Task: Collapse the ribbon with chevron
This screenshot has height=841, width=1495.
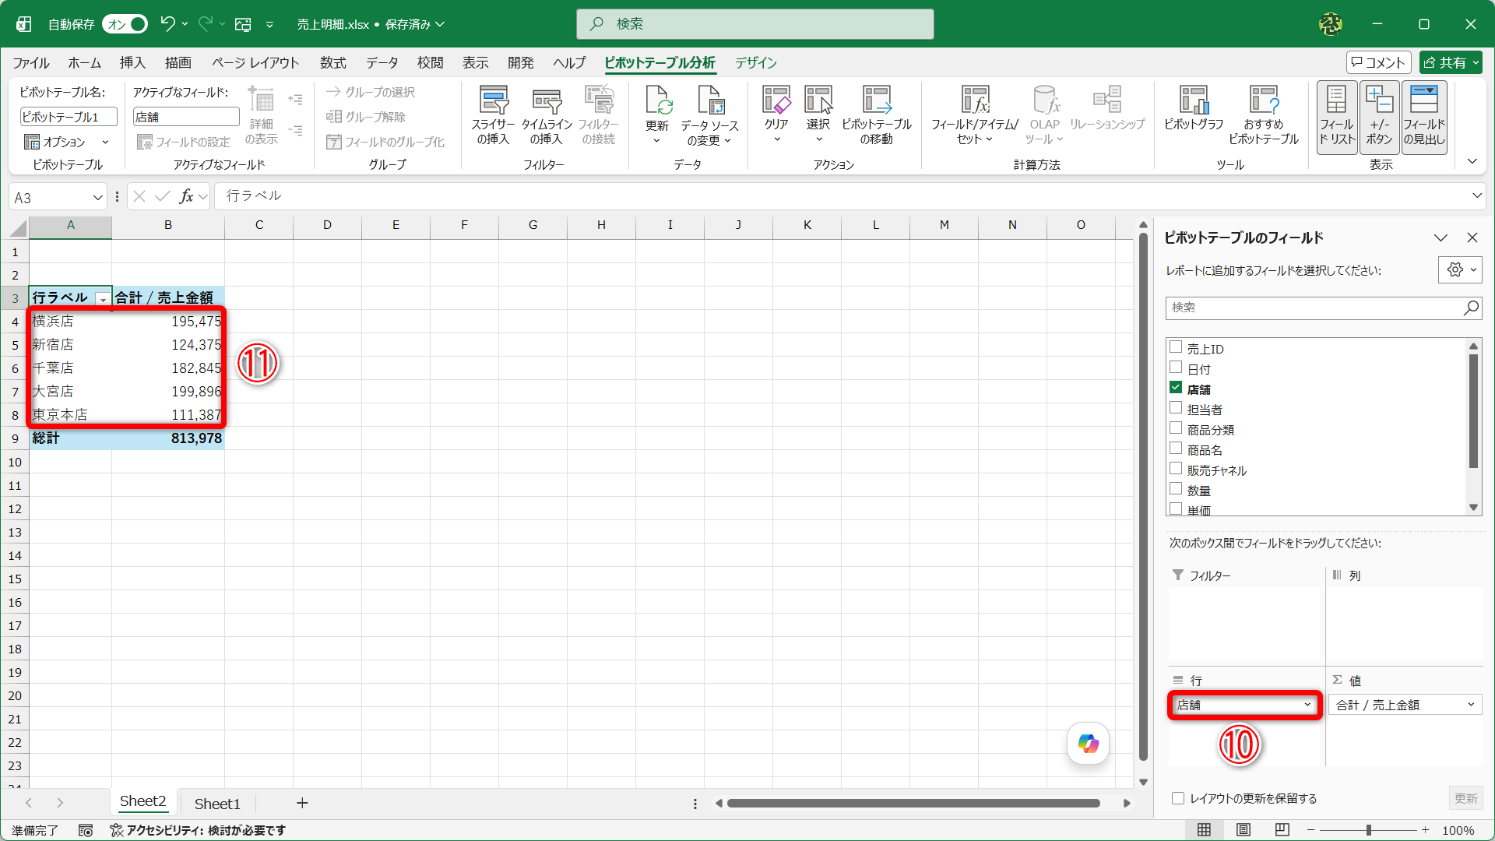Action: [x=1472, y=162]
